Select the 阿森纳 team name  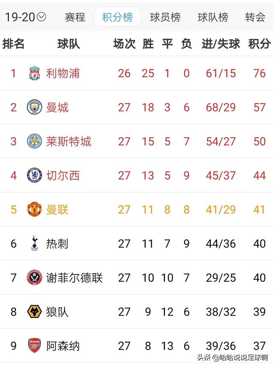point(63,346)
